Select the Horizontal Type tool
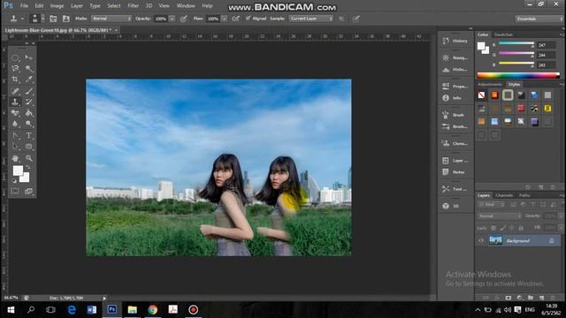 29,135
